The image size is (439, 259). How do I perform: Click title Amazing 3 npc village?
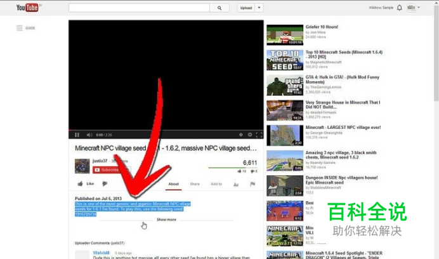(x=341, y=155)
